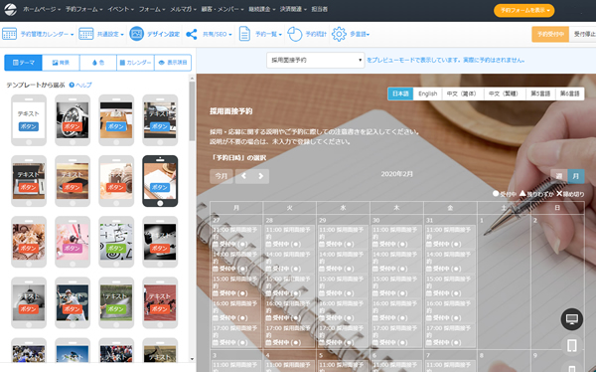Open デザイン設定 picture icon
Viewport: 596px width, 372px height.
pyautogui.click(x=136, y=34)
